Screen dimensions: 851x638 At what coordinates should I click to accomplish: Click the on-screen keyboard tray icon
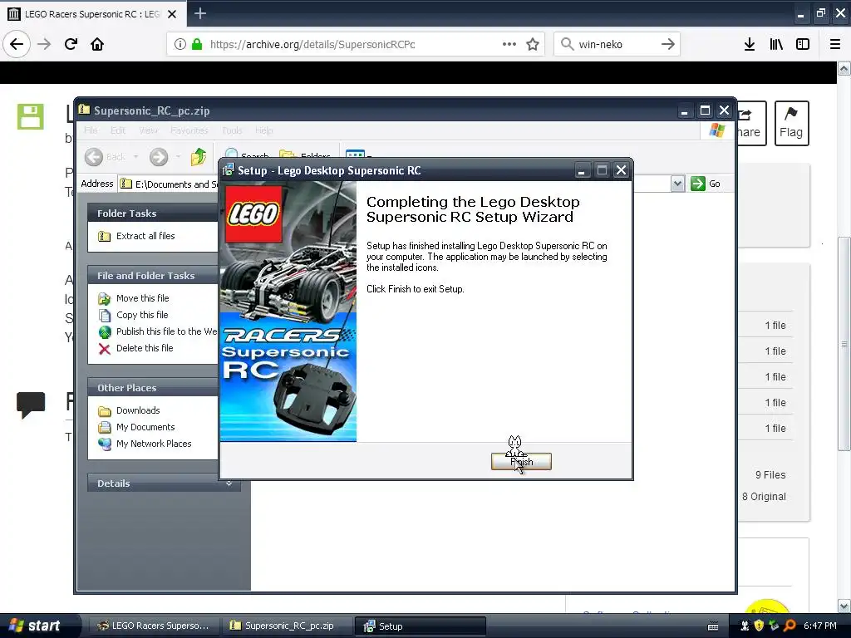pos(713,626)
